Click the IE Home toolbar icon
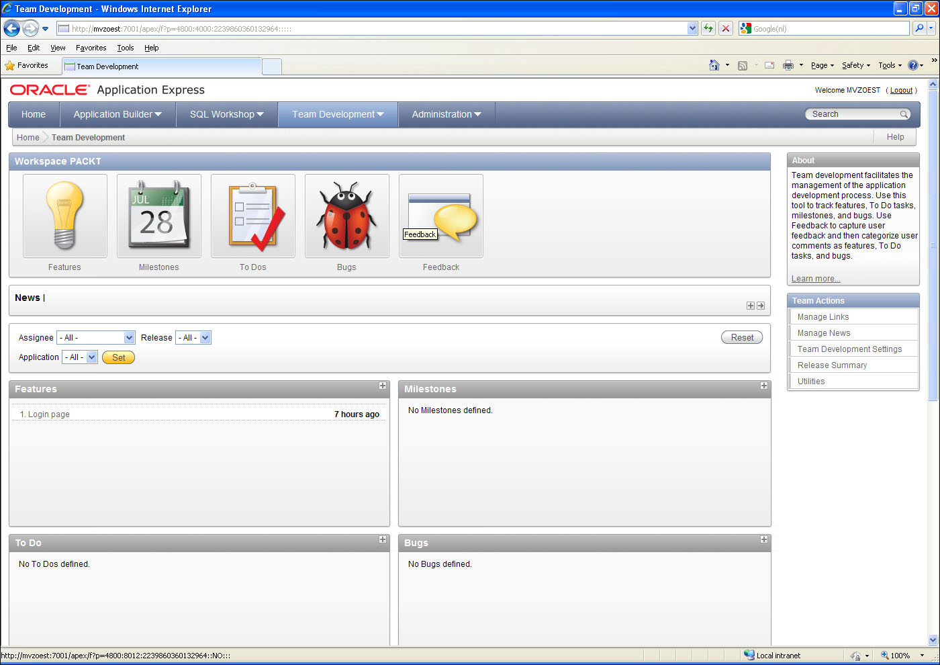The width and height of the screenshot is (940, 665). 714,65
